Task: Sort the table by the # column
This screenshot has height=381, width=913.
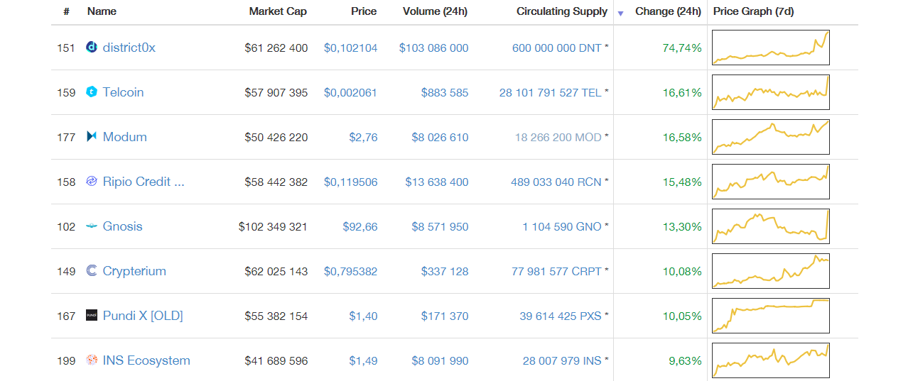Action: coord(66,11)
